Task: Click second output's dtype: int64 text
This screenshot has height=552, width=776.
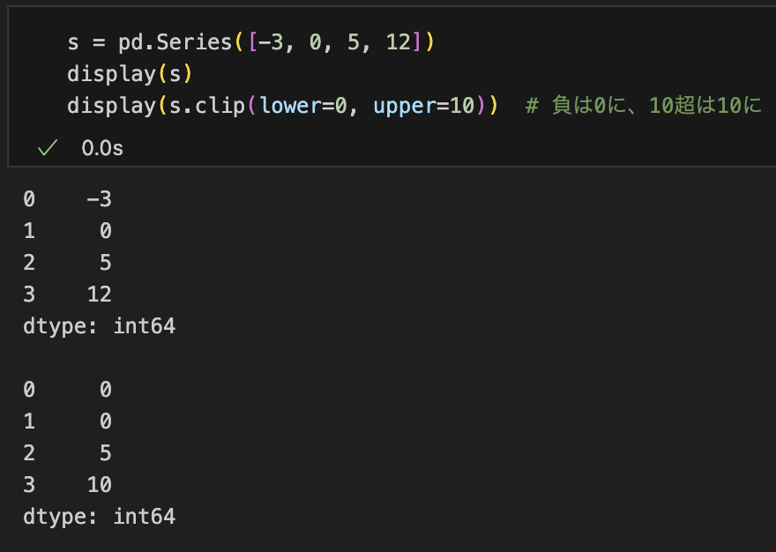Action: tap(99, 517)
